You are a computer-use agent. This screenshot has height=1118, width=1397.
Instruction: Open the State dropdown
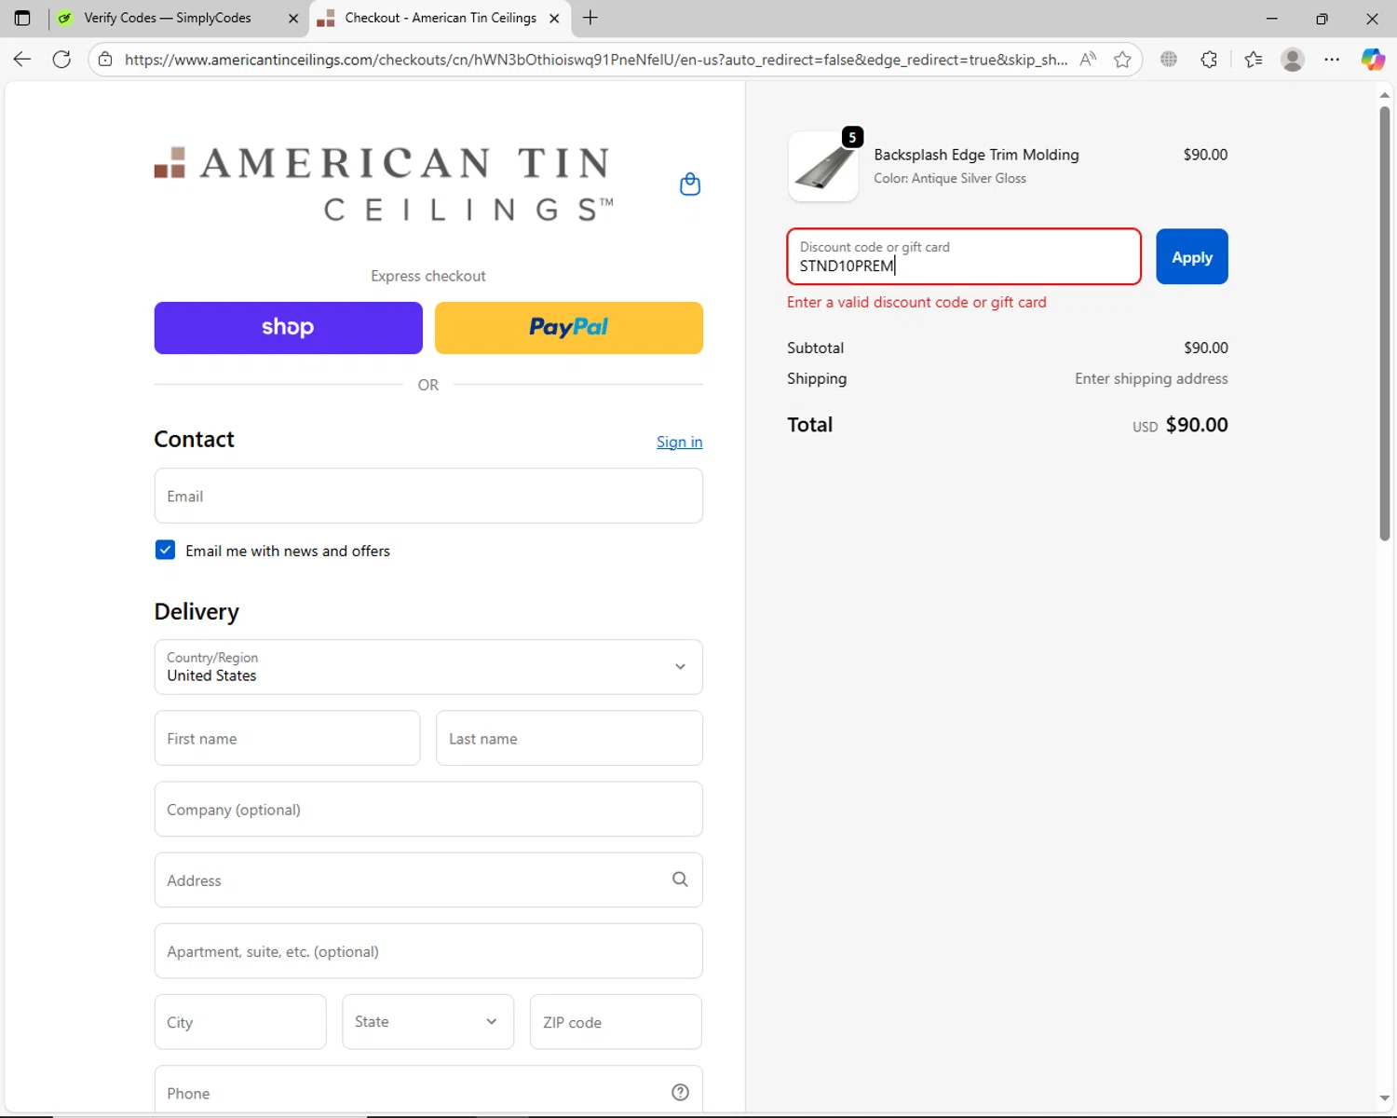[x=427, y=1022]
